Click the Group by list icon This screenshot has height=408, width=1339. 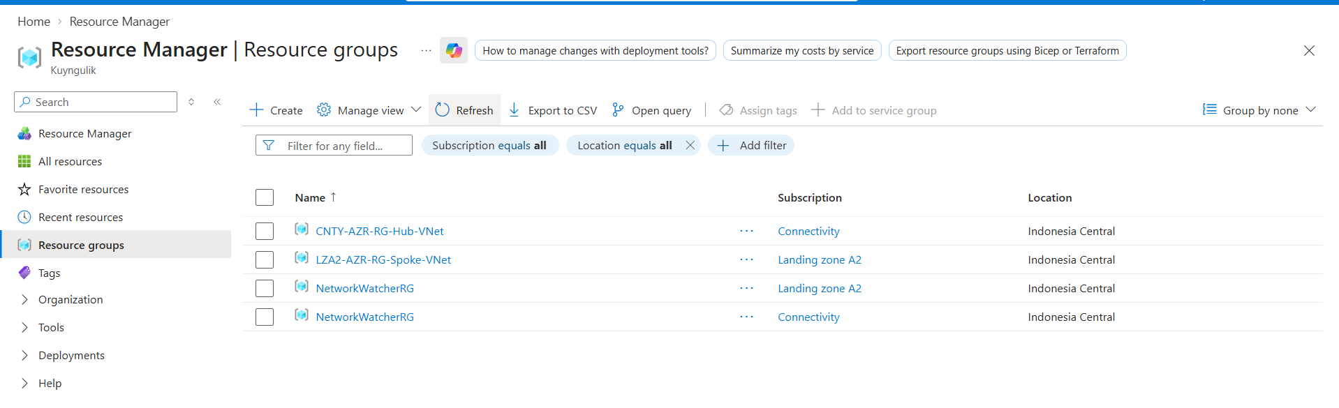pyautogui.click(x=1210, y=109)
